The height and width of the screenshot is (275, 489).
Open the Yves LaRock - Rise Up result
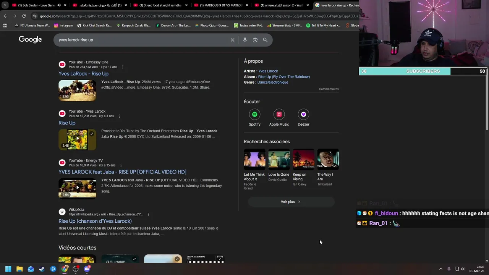[x=83, y=74]
